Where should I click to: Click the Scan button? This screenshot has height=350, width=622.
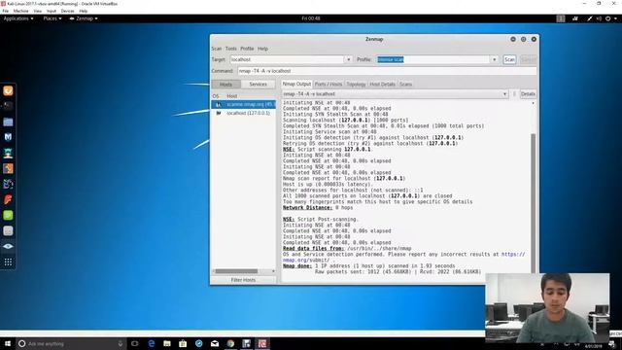pyautogui.click(x=509, y=59)
